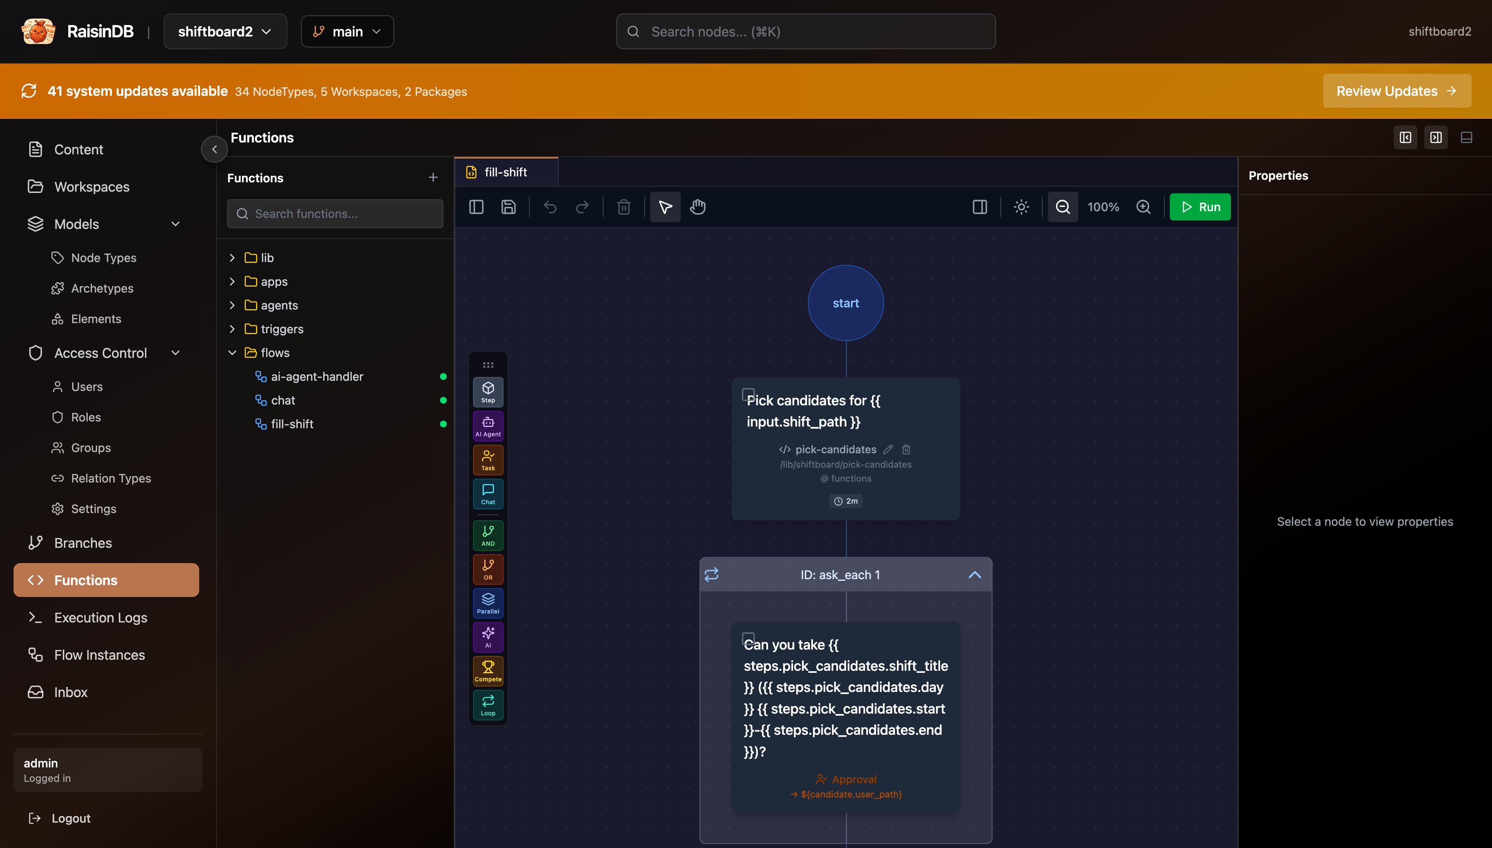Check the box on the Pick candidates node

tap(748, 394)
